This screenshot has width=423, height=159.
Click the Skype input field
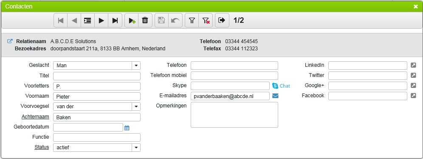coord(230,86)
